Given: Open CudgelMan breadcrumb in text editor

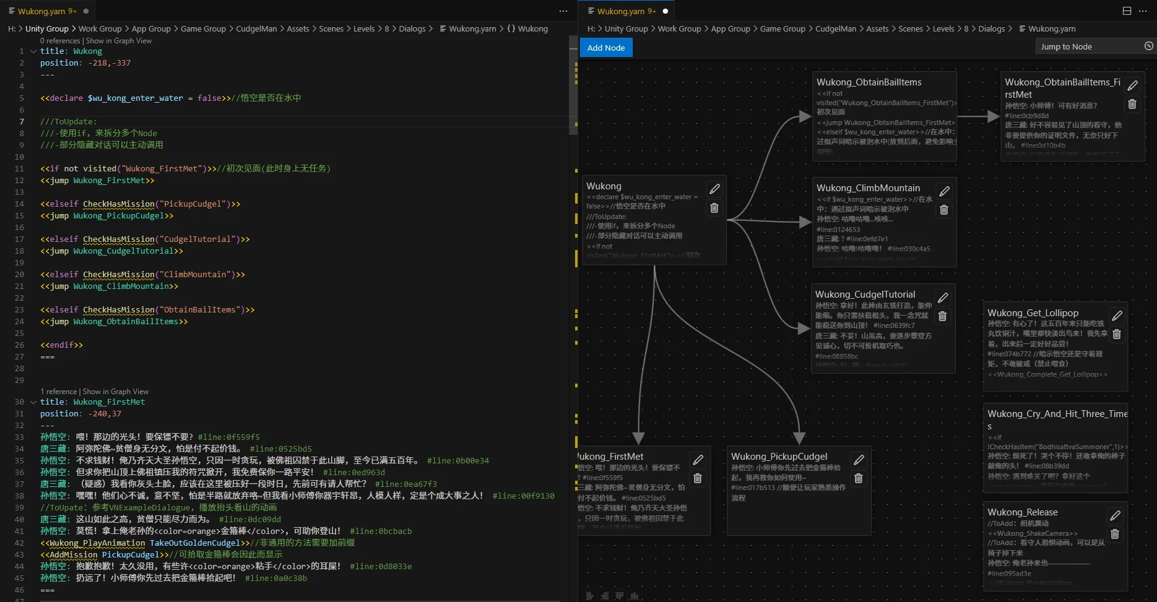Looking at the screenshot, I should [x=256, y=28].
